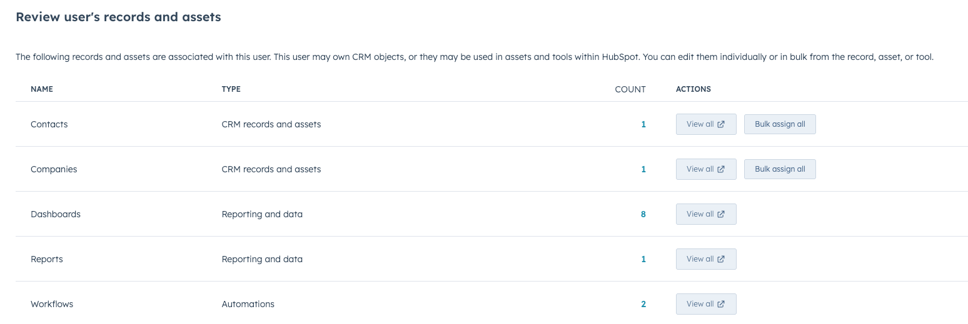Open View all for Reports

(x=706, y=259)
